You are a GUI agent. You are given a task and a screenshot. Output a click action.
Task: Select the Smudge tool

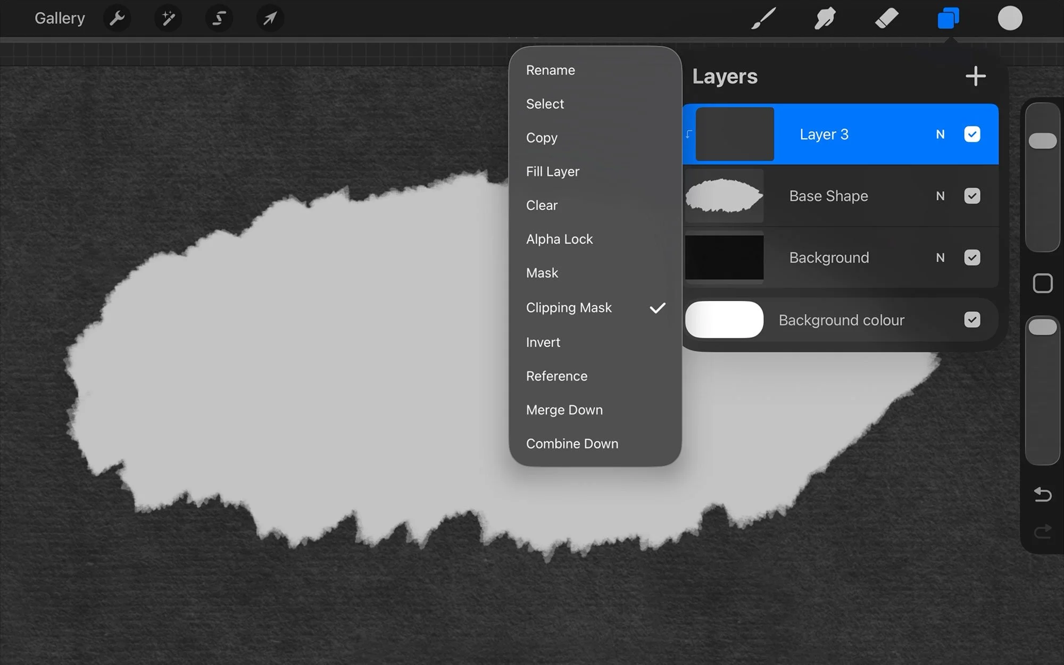click(x=825, y=19)
